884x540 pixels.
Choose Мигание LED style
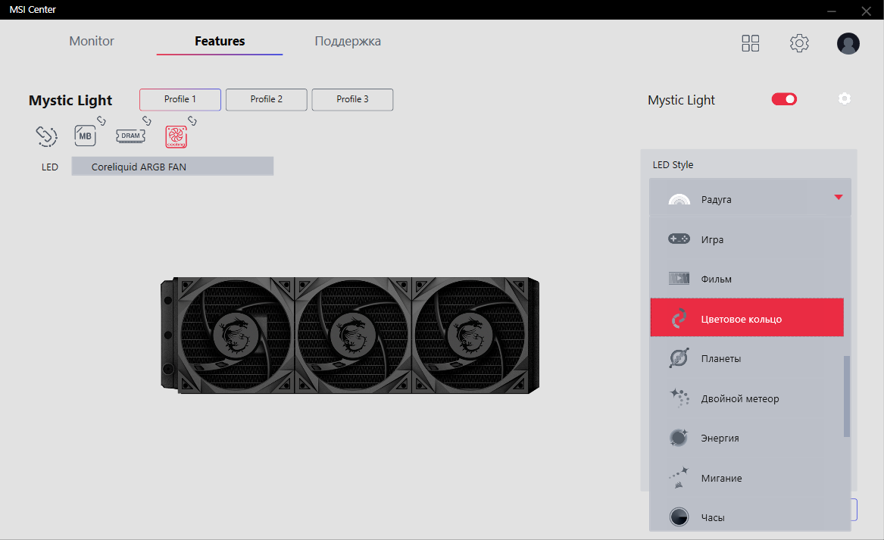tap(746, 477)
